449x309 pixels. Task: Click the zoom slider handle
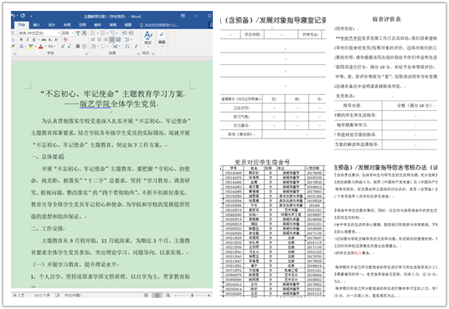click(192, 295)
